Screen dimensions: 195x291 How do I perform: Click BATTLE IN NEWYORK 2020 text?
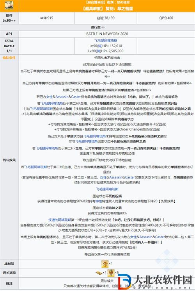point(107,34)
